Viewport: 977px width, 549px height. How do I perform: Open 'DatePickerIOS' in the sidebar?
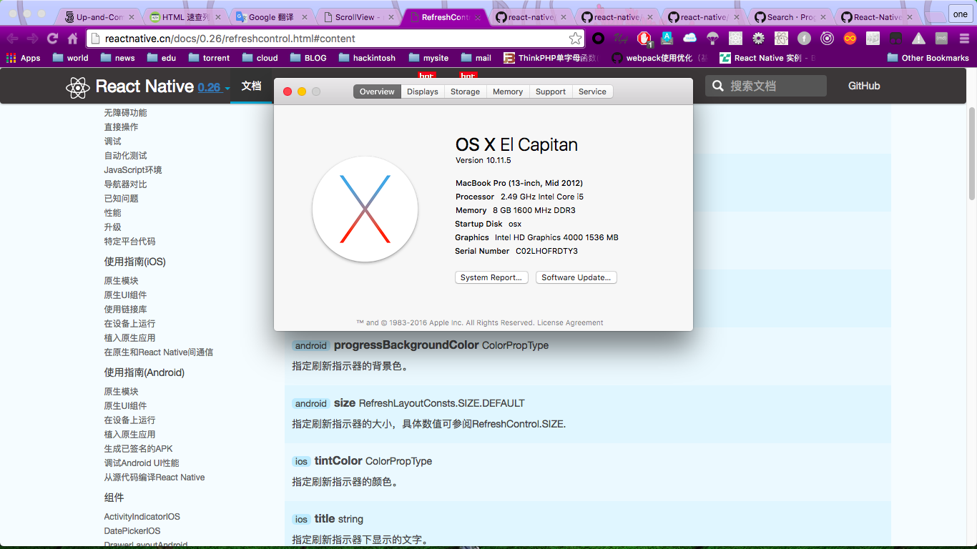(132, 530)
